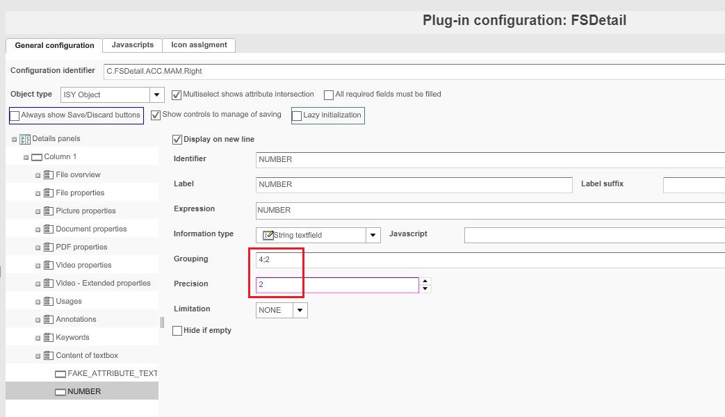
Task: Enable Always show Save/Discard buttons
Action: click(x=15, y=115)
